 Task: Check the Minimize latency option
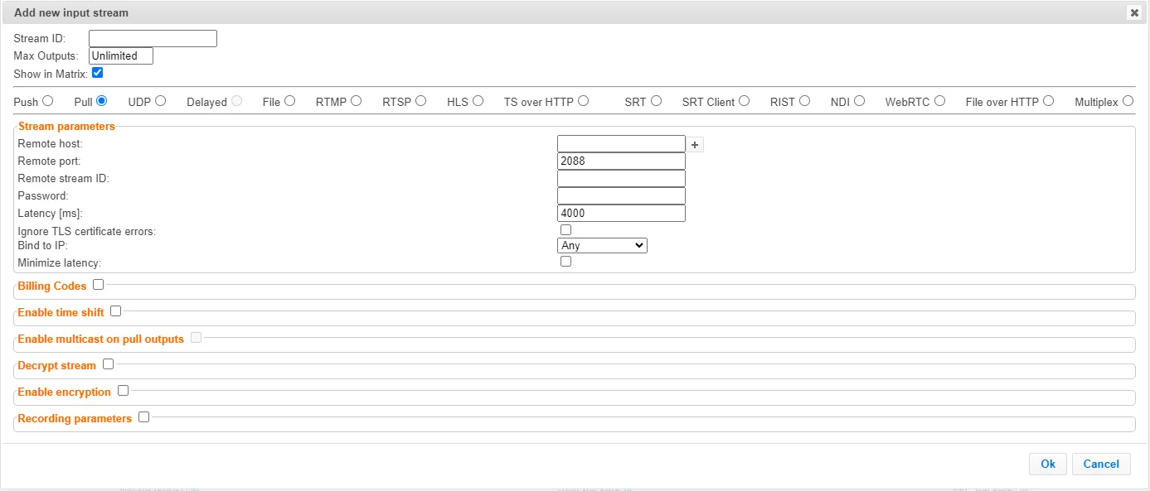coord(565,262)
